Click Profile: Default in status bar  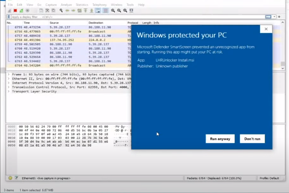click(269, 178)
